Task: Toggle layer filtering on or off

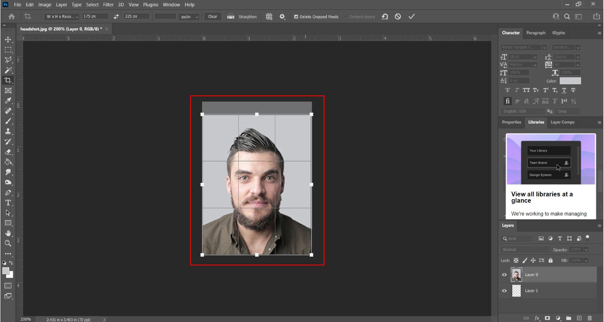Action: coord(588,237)
